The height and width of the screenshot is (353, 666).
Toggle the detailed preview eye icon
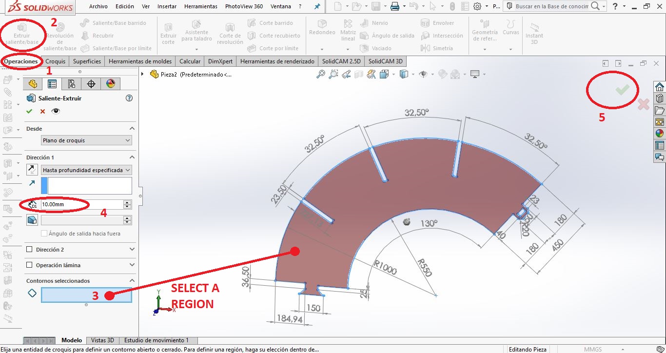pyautogui.click(x=56, y=111)
